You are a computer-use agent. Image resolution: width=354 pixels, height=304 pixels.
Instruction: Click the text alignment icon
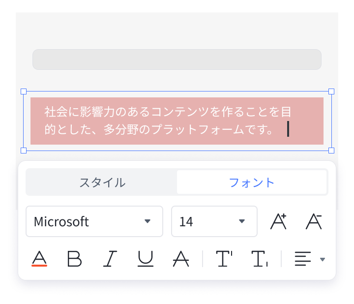coord(303,259)
